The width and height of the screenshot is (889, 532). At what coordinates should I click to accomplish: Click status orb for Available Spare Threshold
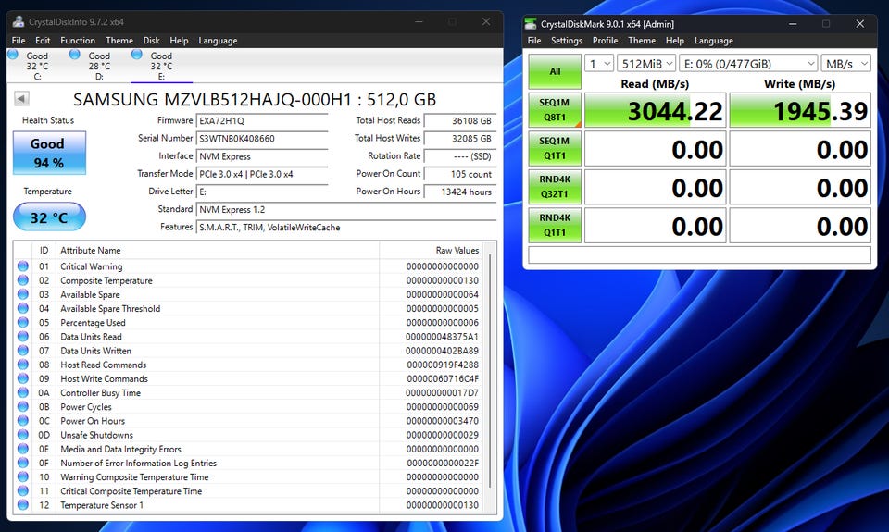coord(22,308)
